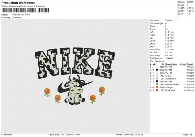Click "Wilcom EmbroideryStudio – Level 3 Advanced" text
Image resolution: width=195 pixels, height=137 pixels.
coord(23,6)
